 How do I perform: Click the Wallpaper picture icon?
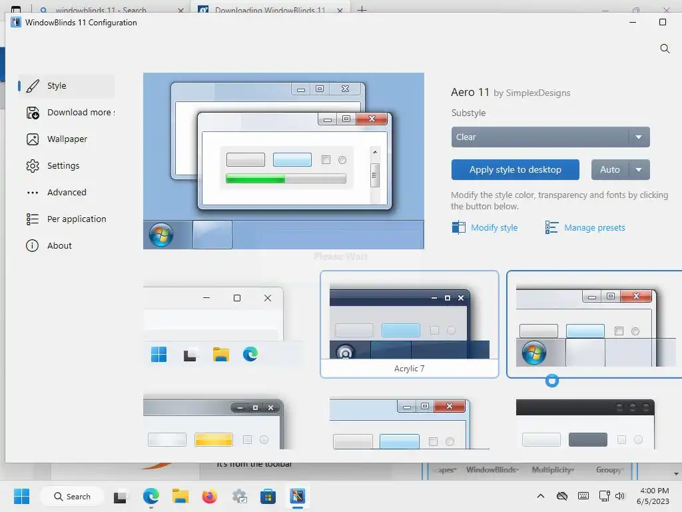(33, 139)
